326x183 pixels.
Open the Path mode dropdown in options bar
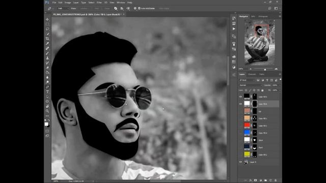point(63,9)
